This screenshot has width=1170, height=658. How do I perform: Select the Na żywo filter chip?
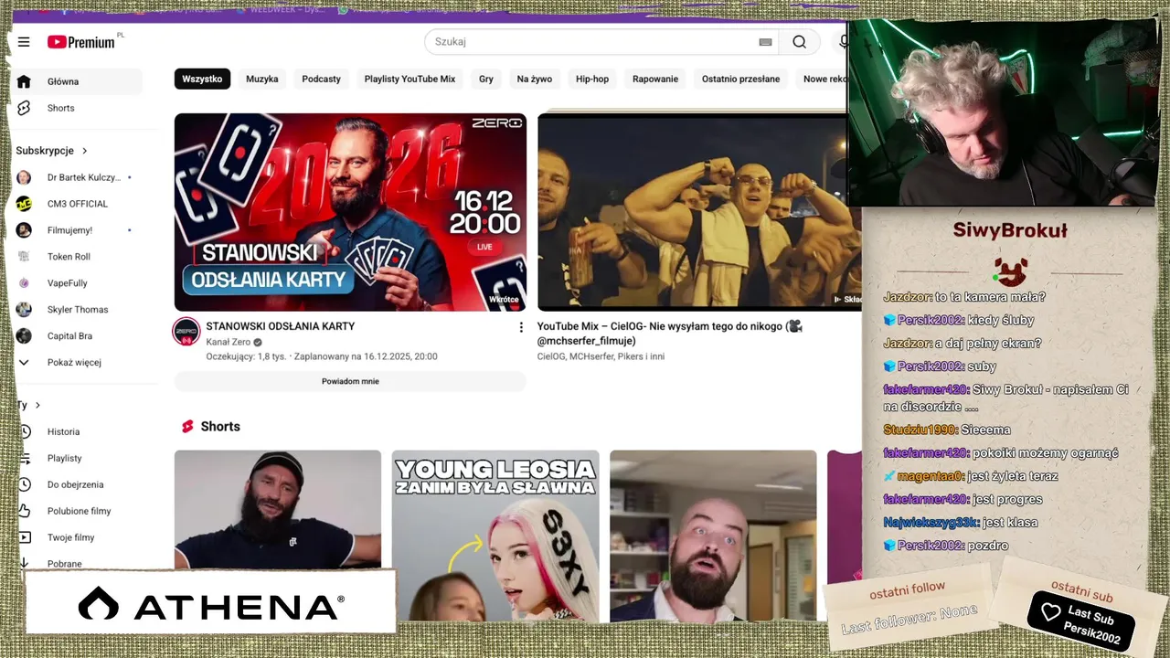click(535, 79)
